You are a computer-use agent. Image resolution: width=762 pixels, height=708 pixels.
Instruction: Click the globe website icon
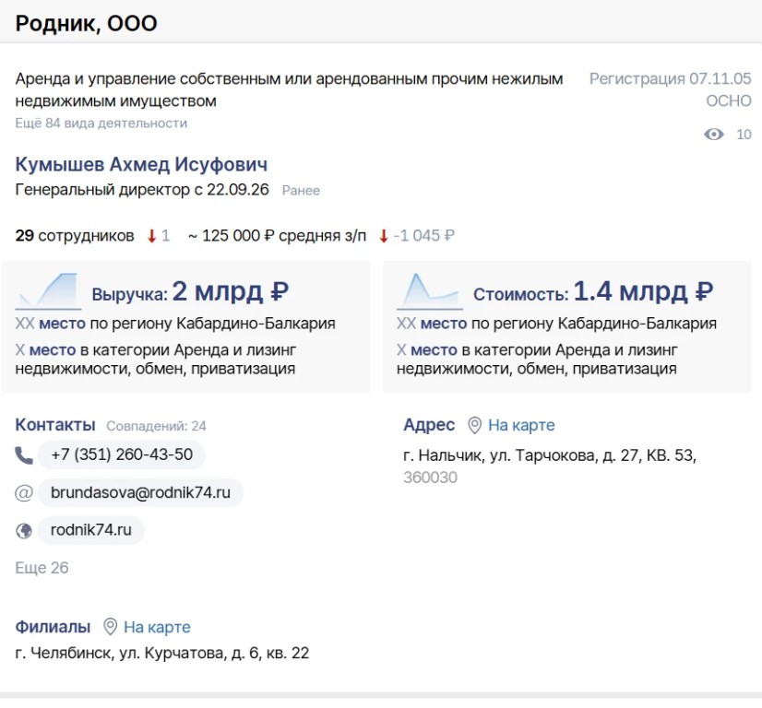[24, 531]
